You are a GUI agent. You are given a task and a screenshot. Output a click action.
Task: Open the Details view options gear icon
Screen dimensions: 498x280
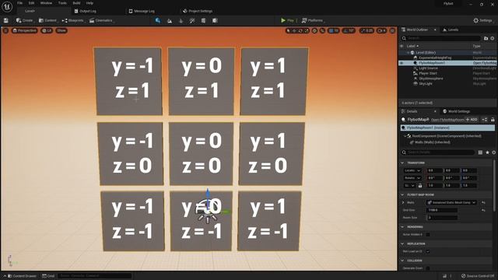(494, 152)
